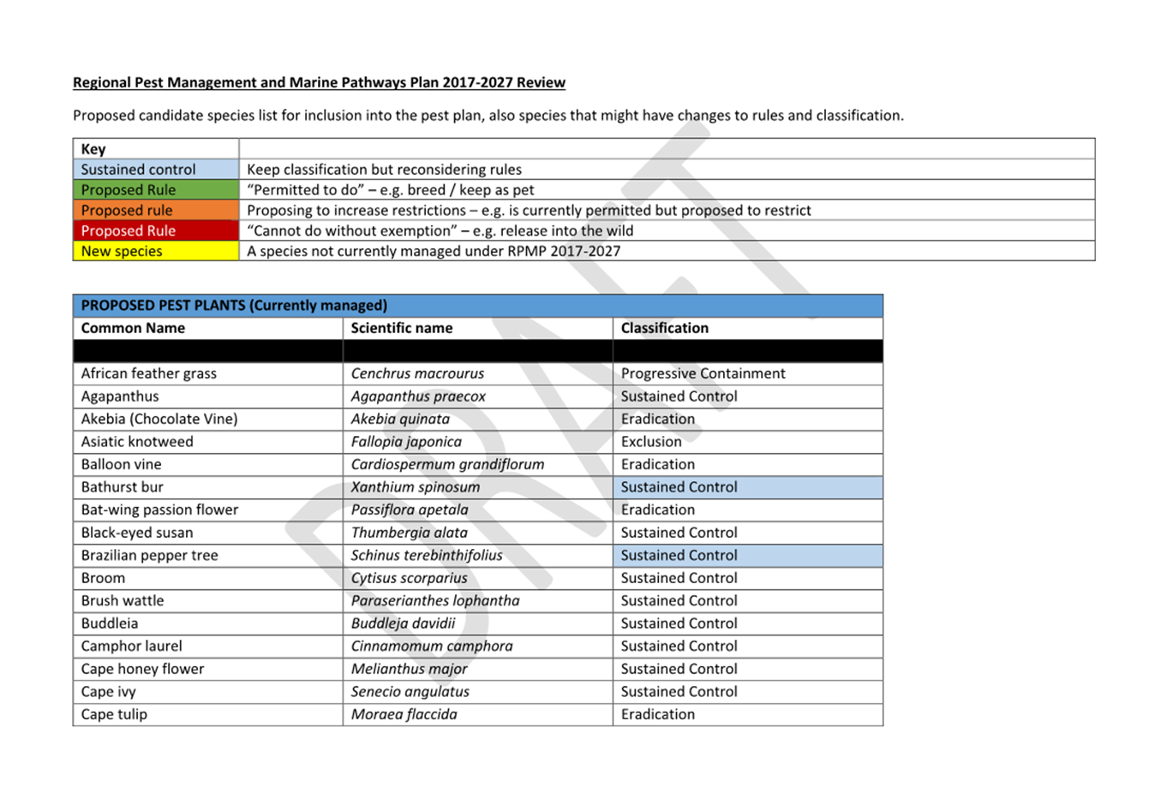Click 'Cannot do without exemption' description
Image resolution: width=1167 pixels, height=805 pixels.
coord(440,231)
